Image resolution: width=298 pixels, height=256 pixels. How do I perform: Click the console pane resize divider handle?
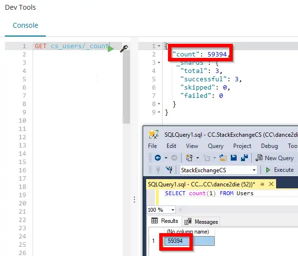click(x=135, y=200)
